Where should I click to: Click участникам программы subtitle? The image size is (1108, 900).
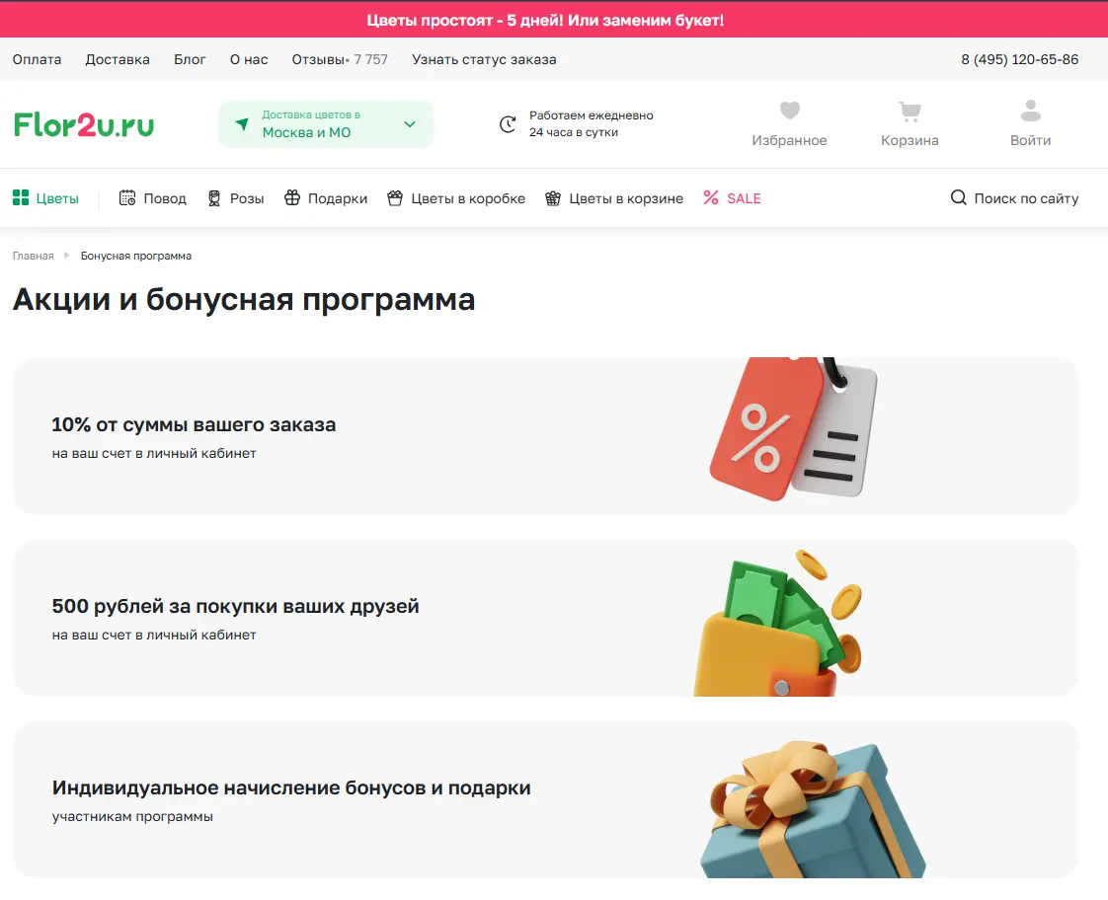(x=132, y=817)
